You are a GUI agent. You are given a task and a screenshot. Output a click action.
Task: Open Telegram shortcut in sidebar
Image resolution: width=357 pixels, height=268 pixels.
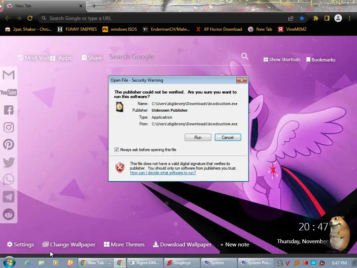pyautogui.click(x=9, y=197)
